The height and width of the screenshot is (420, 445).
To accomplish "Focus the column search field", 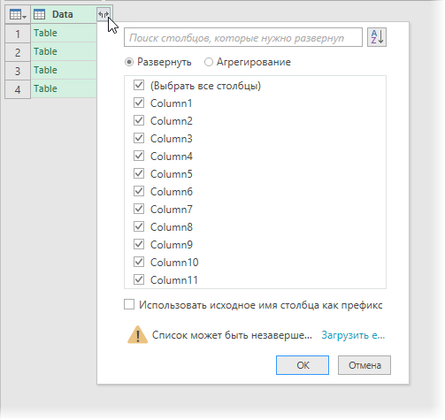I will tap(243, 37).
